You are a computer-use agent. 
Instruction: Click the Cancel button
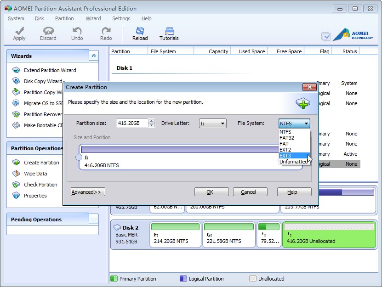point(250,192)
